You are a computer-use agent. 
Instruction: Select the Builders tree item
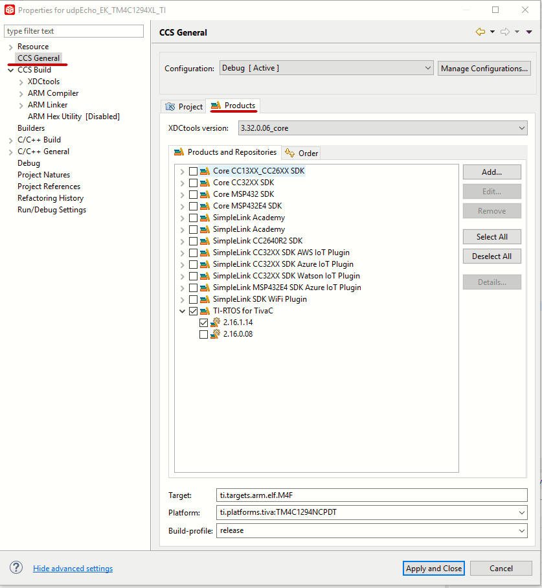[x=30, y=128]
